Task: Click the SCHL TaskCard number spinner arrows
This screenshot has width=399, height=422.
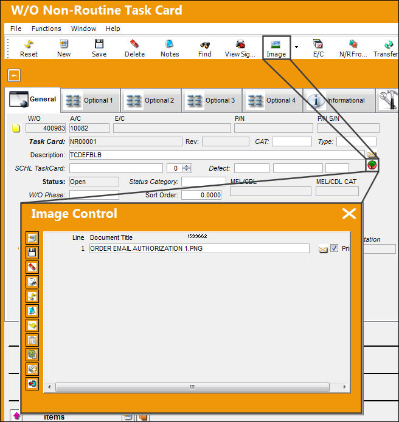Action: 186,168
